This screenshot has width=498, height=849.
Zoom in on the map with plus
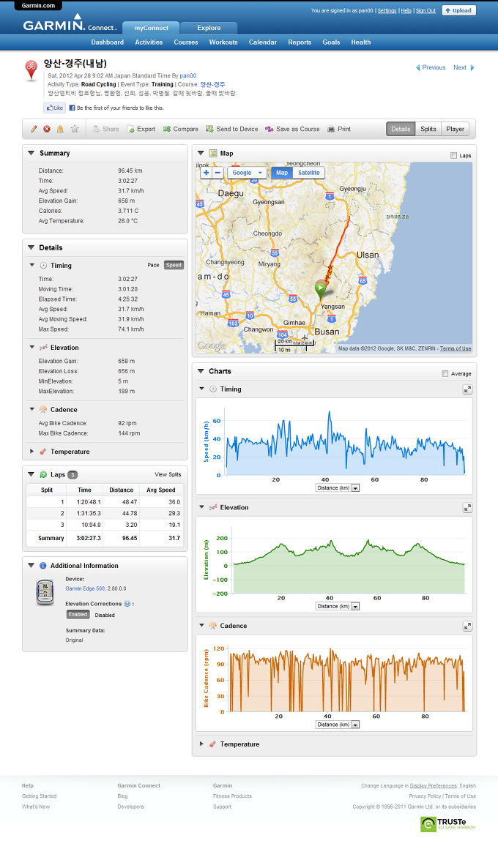pyautogui.click(x=206, y=173)
